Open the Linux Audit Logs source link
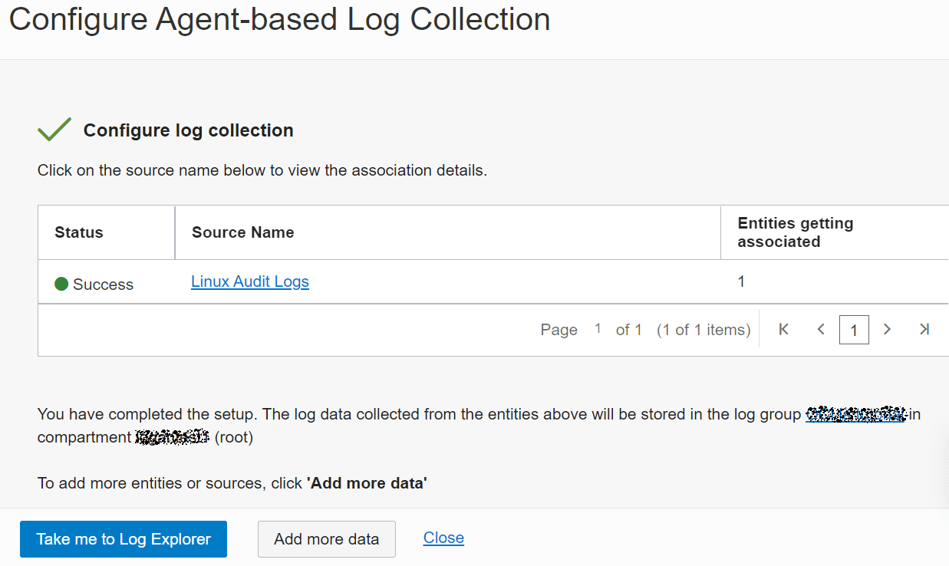Screen dimensions: 949x566 [x=250, y=281]
